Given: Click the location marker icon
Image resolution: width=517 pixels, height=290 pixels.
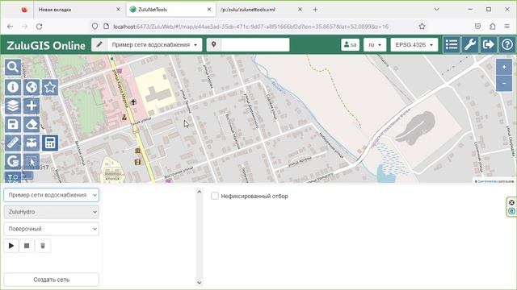Looking at the screenshot, I should tap(213, 44).
